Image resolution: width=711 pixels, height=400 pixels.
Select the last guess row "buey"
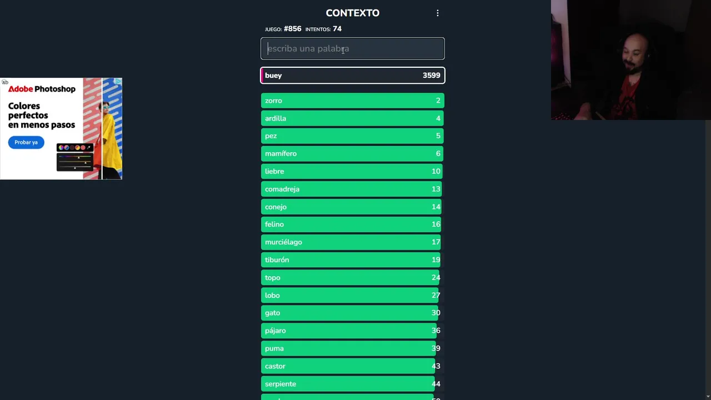coord(353,76)
